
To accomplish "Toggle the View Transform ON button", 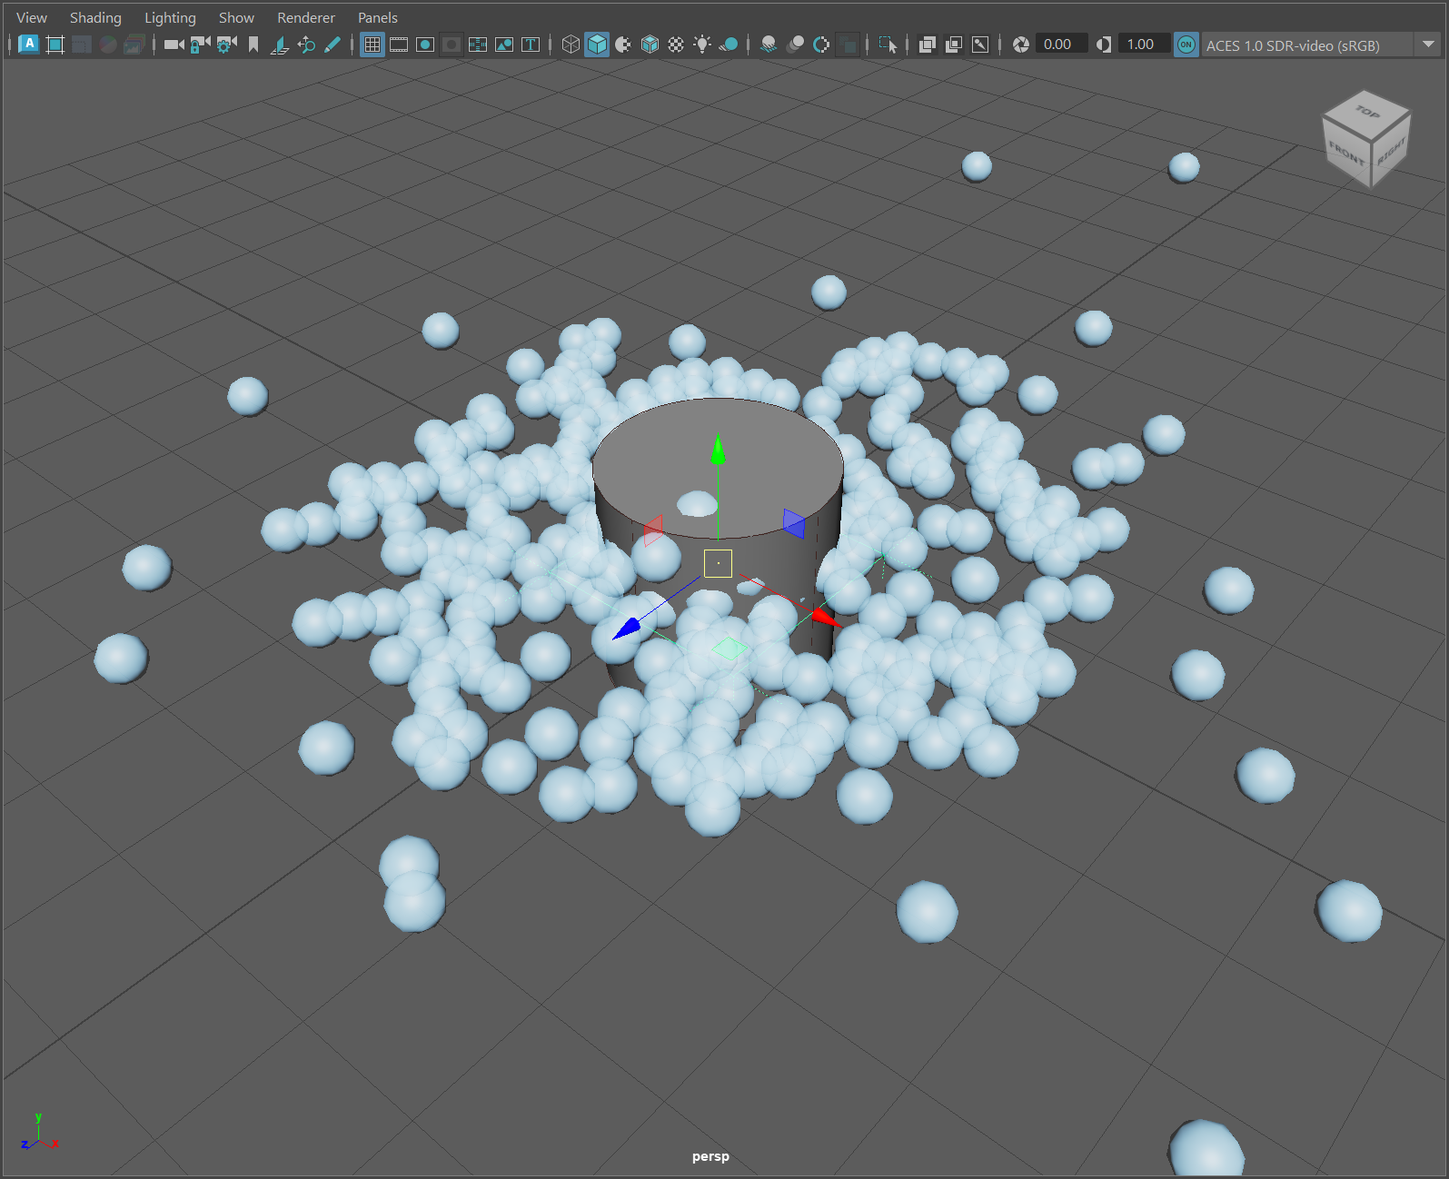I will click(1186, 45).
